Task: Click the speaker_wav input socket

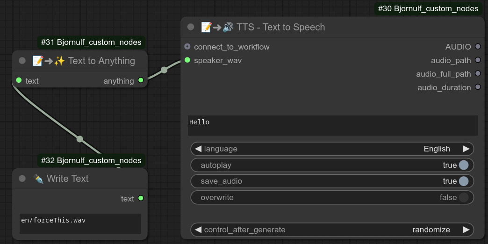Action: pos(187,60)
